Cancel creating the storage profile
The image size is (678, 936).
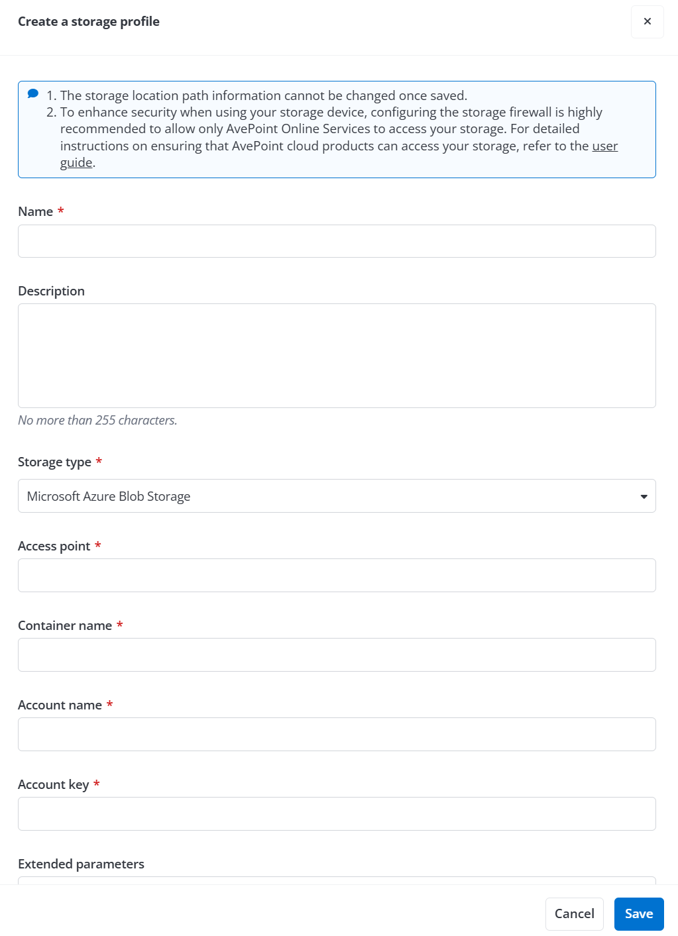point(573,913)
